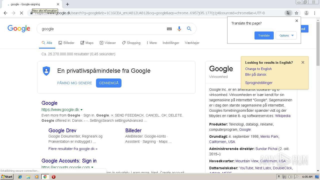This screenshot has width=320, height=180.
Task: Click the Menlo Park link
Action: pyautogui.click(x=269, y=136)
